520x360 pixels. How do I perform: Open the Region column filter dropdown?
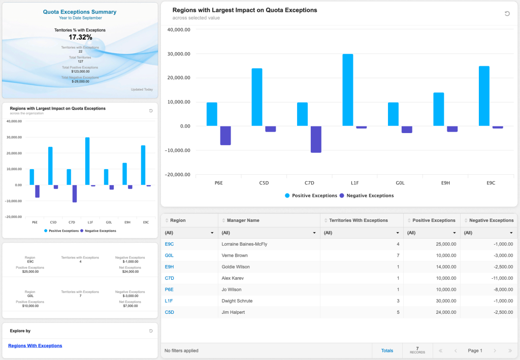(212, 233)
